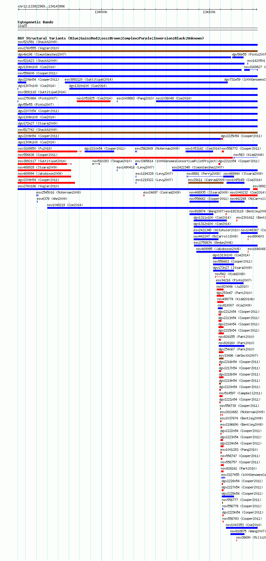
Task: Click the DGV Structural Variants track title
Action: click(x=111, y=38)
